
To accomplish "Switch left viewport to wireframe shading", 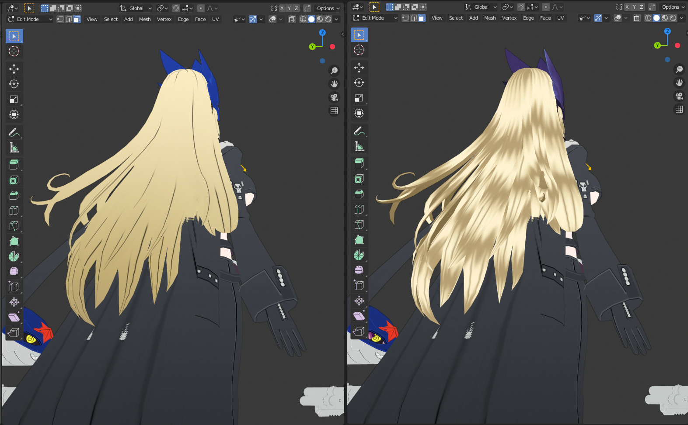I will click(x=303, y=19).
